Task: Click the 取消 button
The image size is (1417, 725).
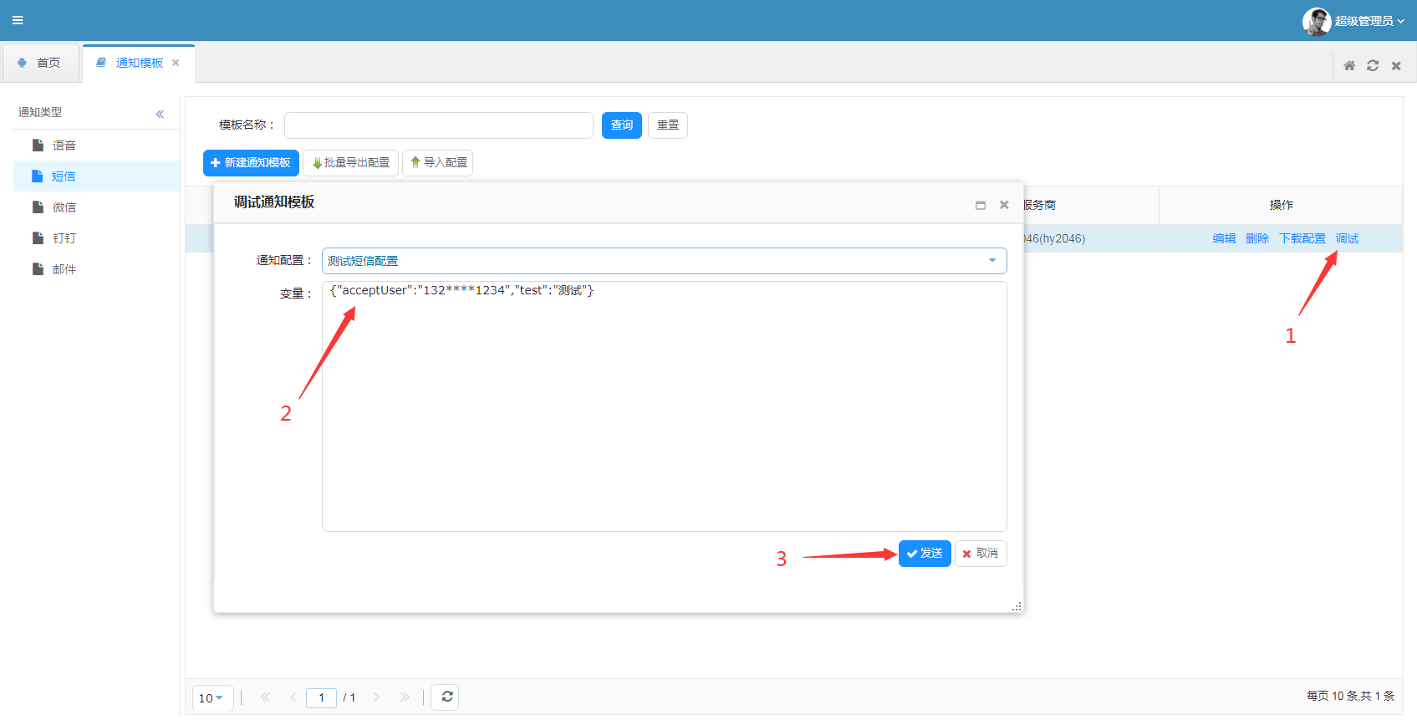Action: point(981,554)
